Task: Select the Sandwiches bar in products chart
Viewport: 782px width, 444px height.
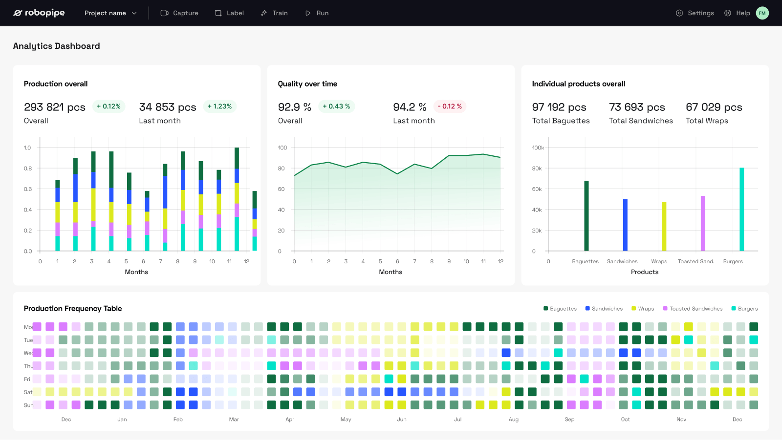Action: (x=625, y=225)
